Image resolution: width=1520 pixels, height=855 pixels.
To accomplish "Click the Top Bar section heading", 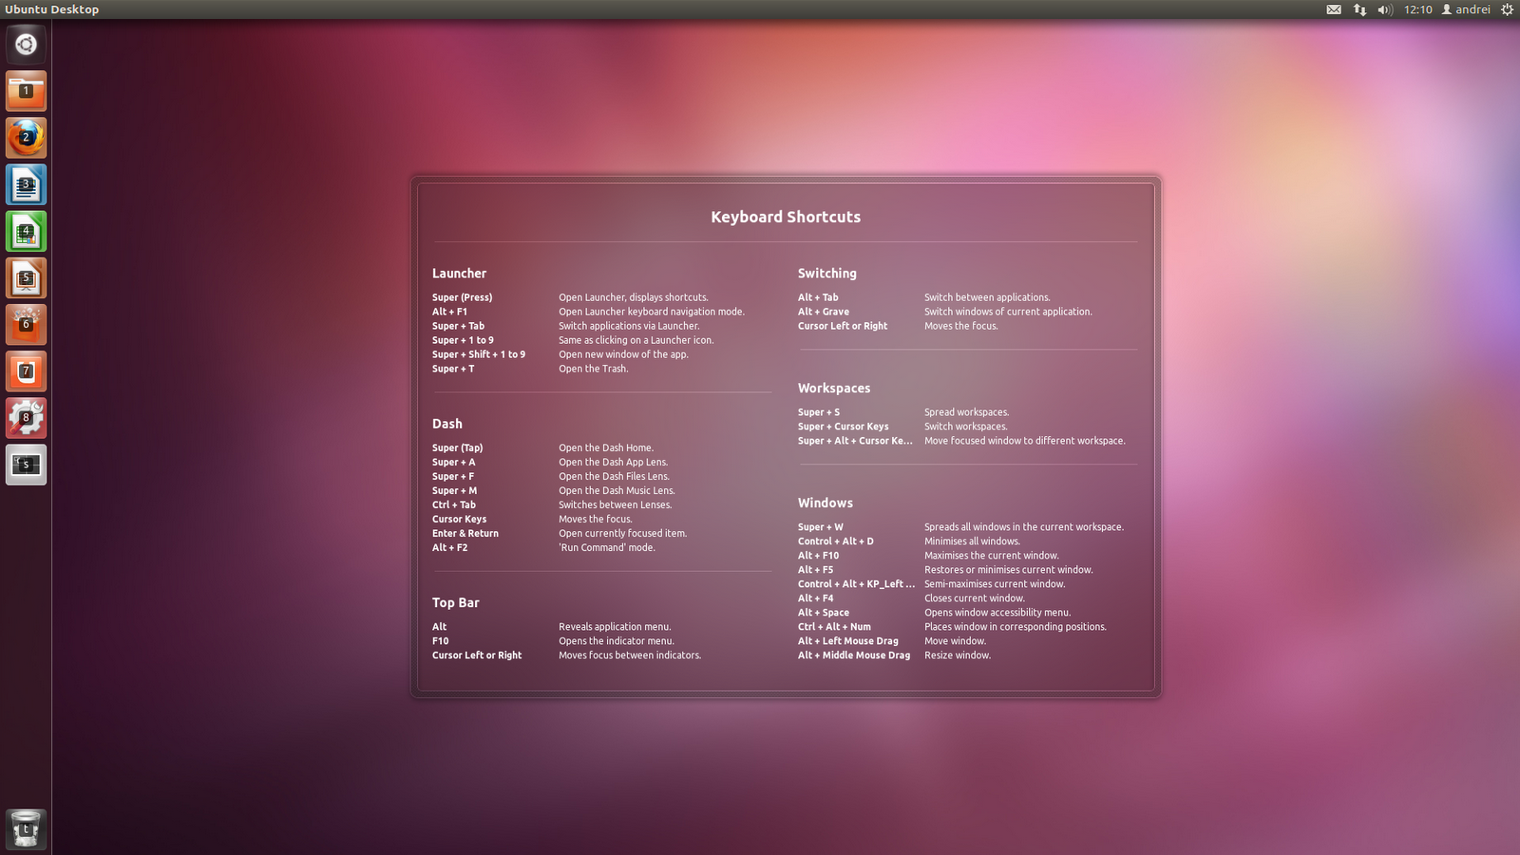I will 456,602.
